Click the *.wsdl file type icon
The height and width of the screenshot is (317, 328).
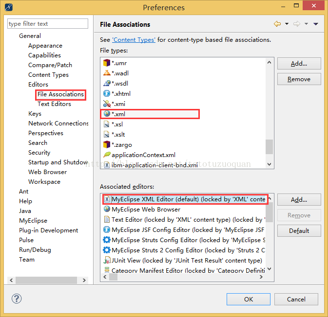click(x=107, y=83)
